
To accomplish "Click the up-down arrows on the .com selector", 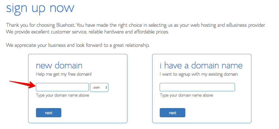I will click(106, 87).
